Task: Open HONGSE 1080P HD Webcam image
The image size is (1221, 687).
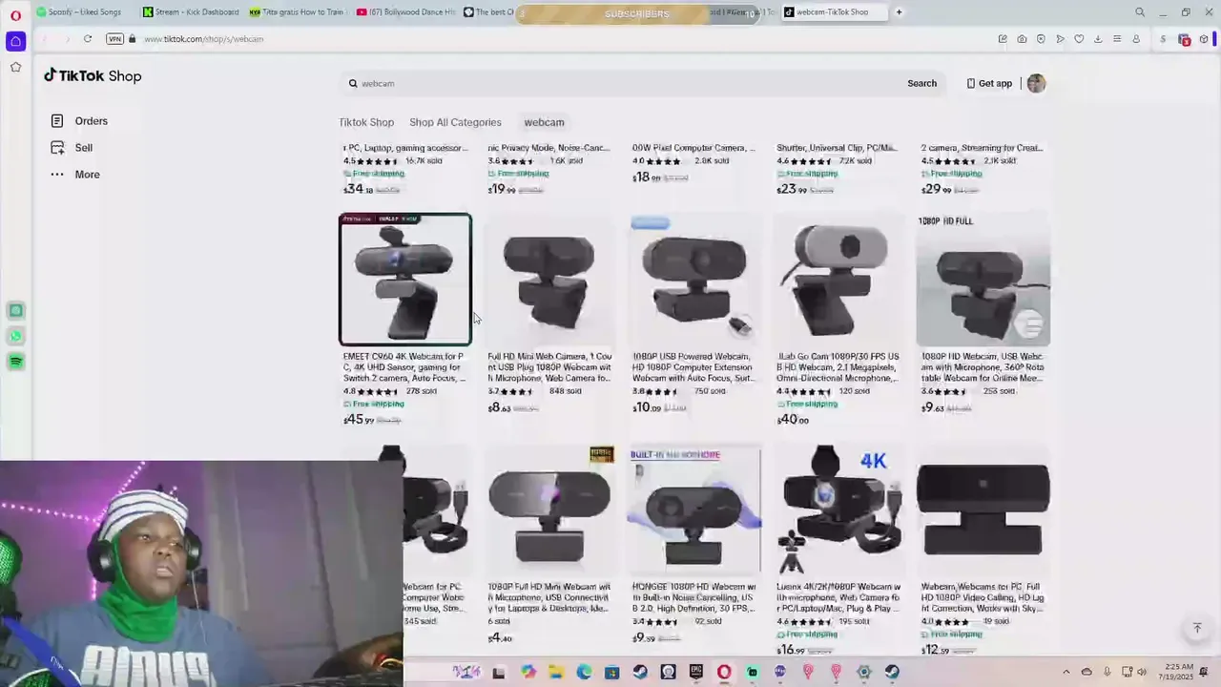Action: (x=694, y=510)
